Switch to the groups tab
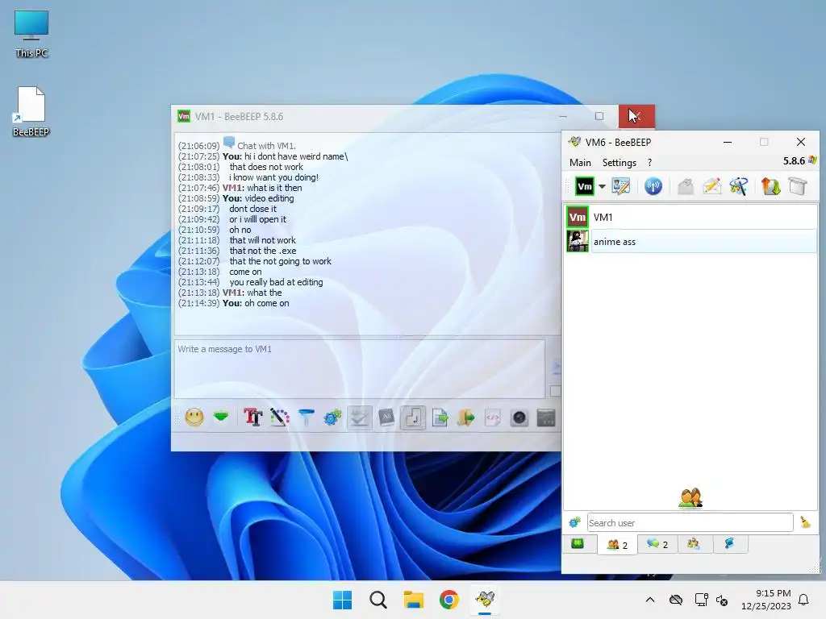 [x=694, y=543]
